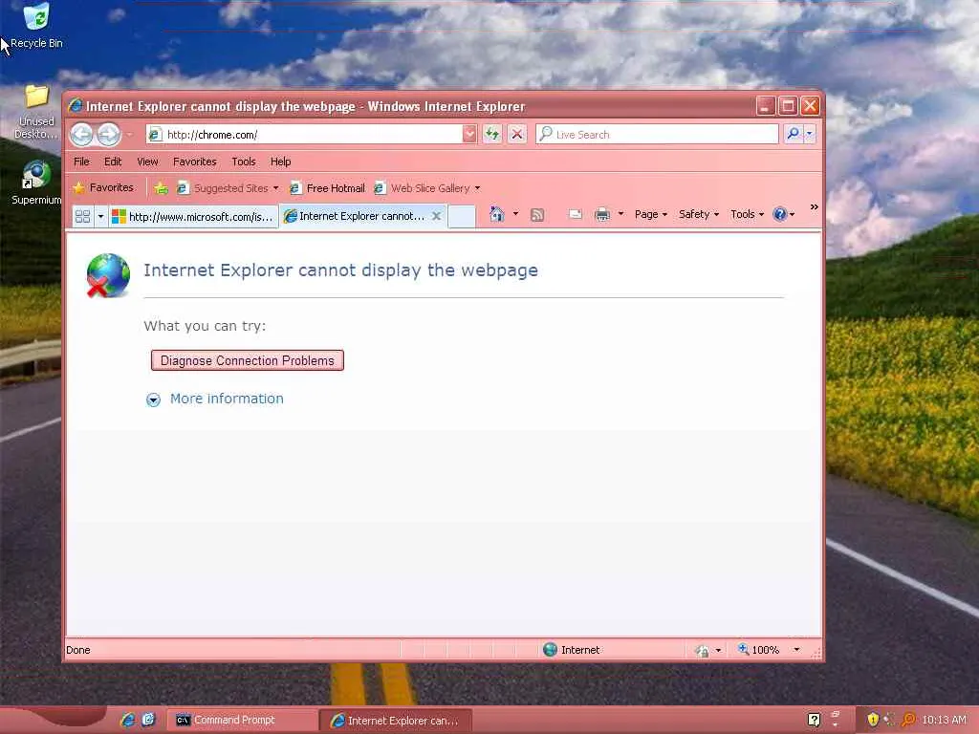Viewport: 979px width, 734px height.
Task: Expand the More information section
Action: click(215, 399)
